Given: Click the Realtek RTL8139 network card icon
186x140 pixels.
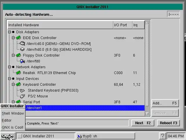Looking at the screenshot, I should [18, 73].
